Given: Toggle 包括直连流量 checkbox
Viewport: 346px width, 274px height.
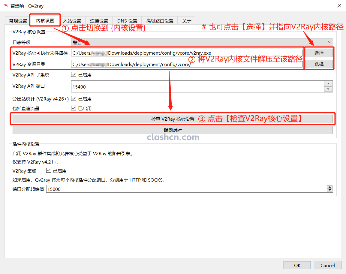Looking at the screenshot, I should [74, 108].
